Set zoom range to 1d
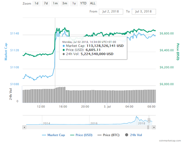The height and width of the screenshot is (145, 186). (x=36, y=4)
